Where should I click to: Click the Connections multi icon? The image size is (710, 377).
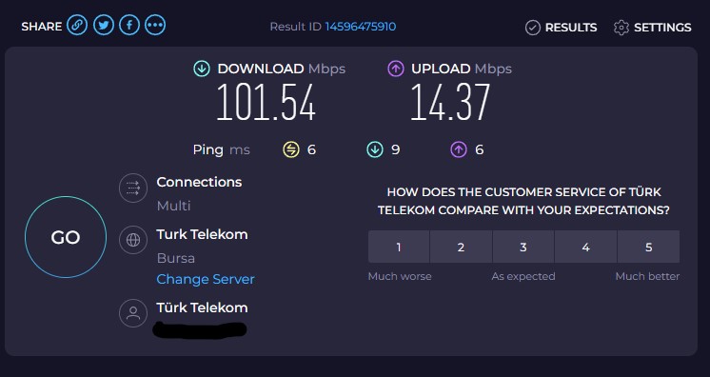tap(133, 188)
